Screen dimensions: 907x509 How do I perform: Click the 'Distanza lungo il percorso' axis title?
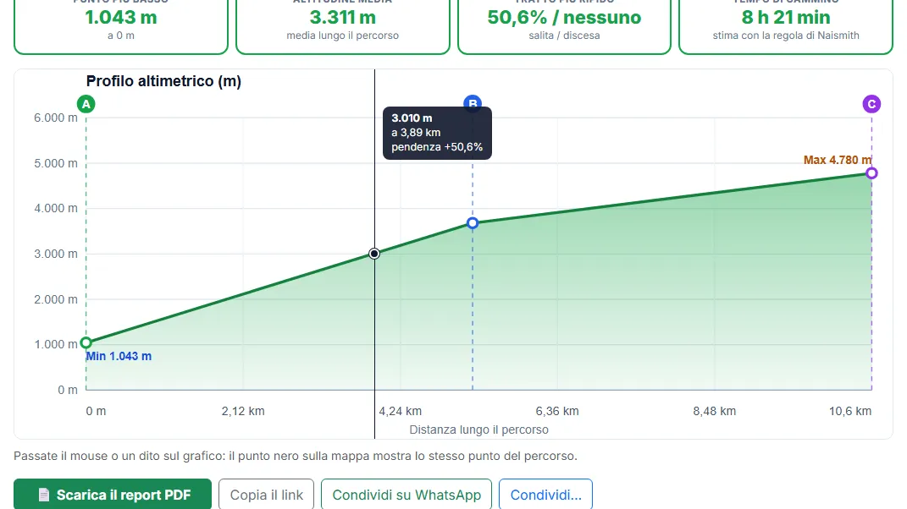[479, 430]
